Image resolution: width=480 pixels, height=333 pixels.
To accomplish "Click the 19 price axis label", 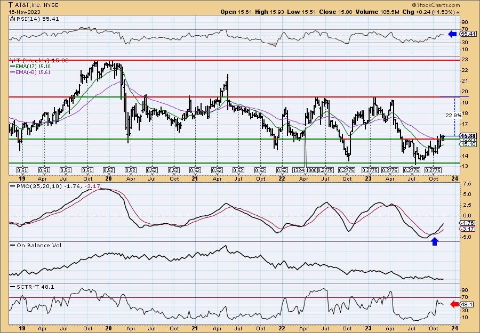I will pos(465,102).
